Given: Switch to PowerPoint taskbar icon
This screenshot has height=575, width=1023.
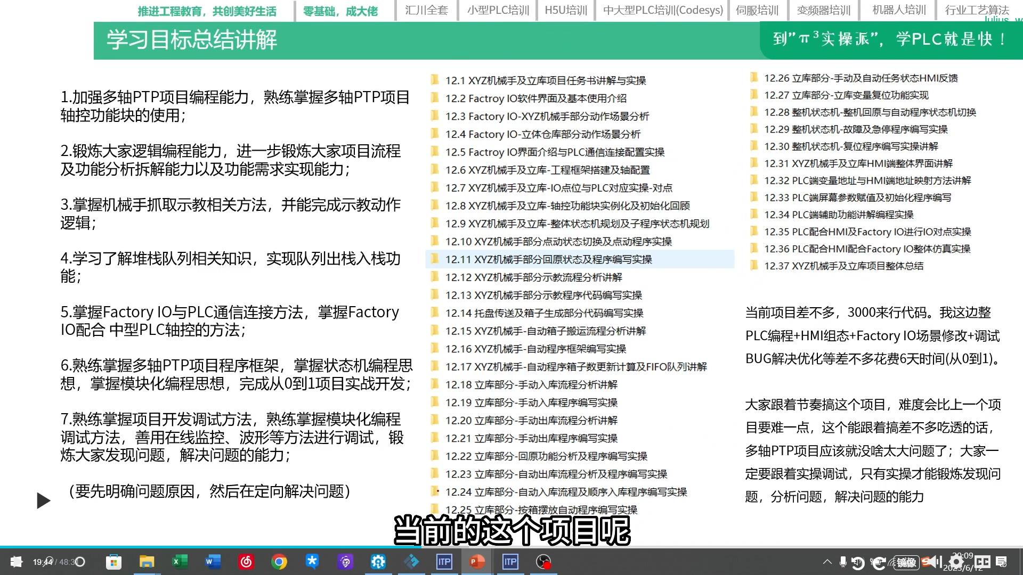Looking at the screenshot, I should (476, 562).
